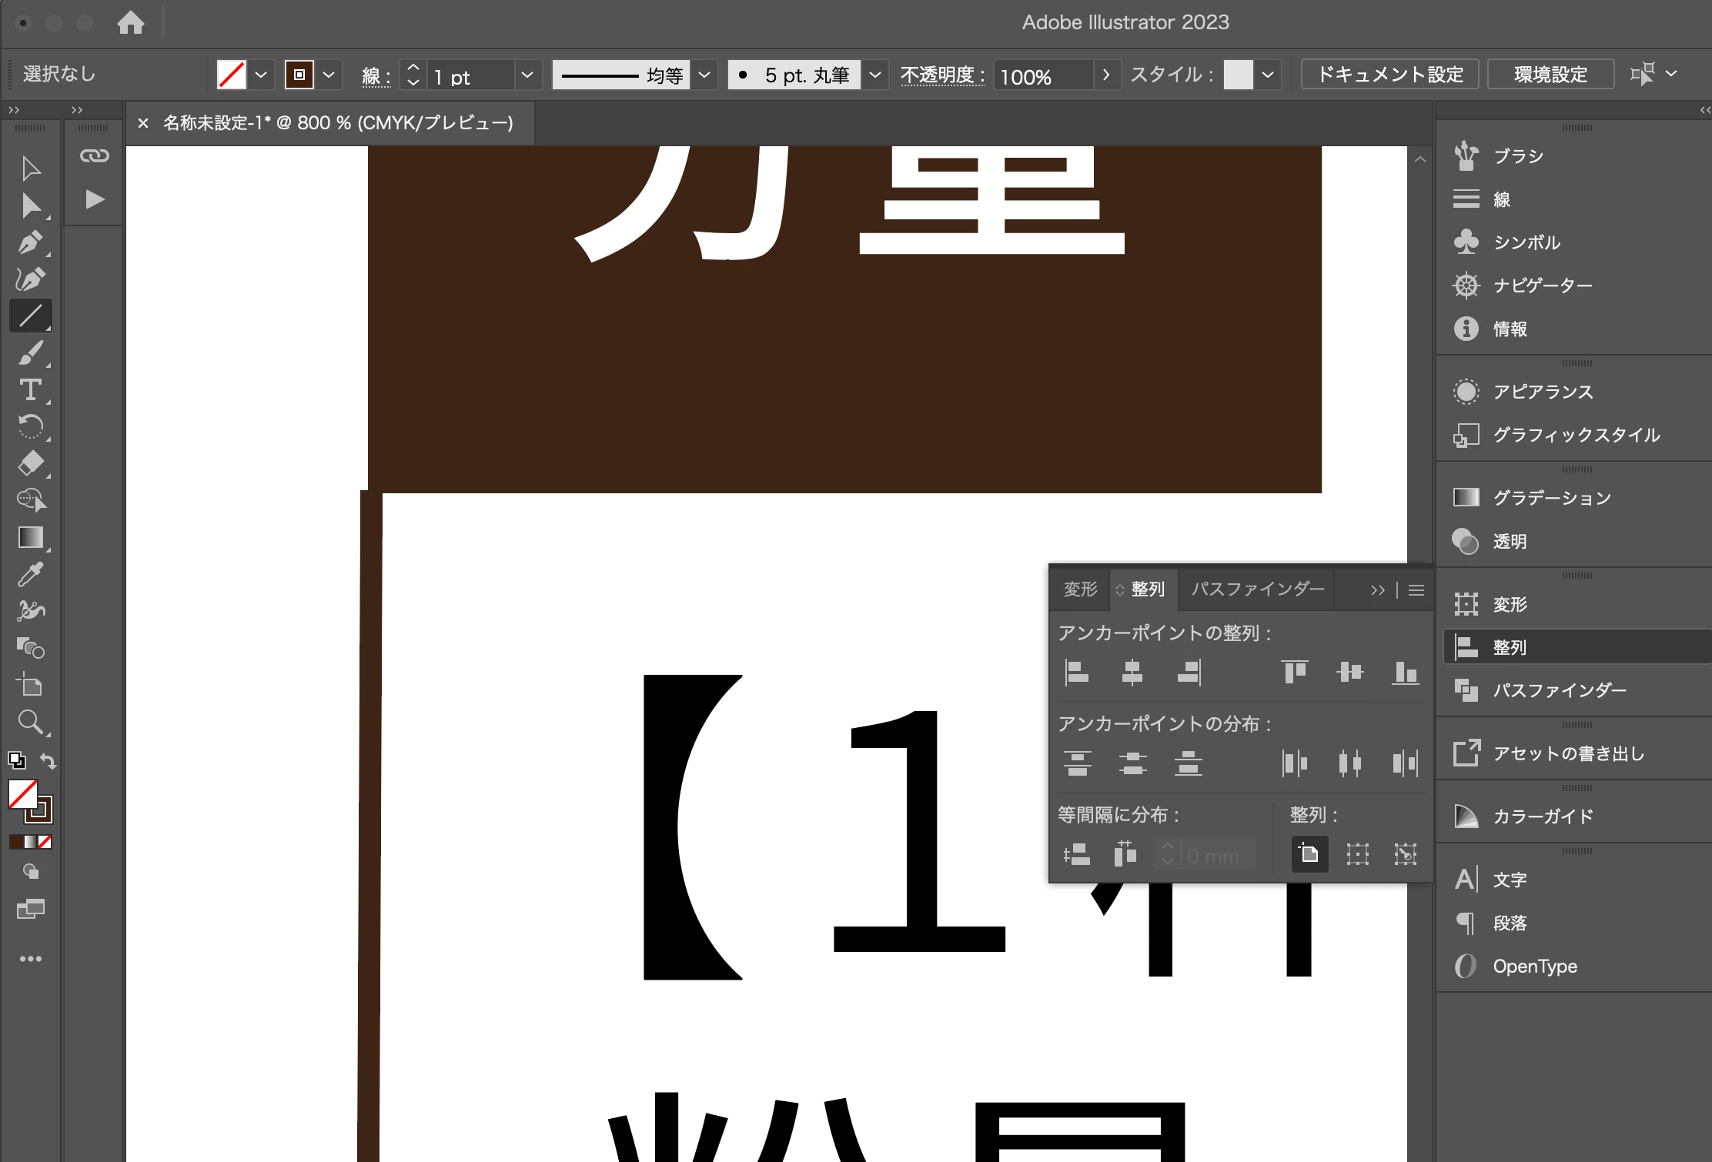Select the Zoom tool
Image resolution: width=1712 pixels, height=1162 pixels.
click(x=30, y=722)
